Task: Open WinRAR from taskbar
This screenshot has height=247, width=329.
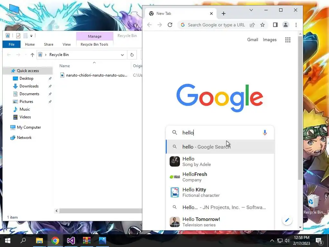Action: (87, 241)
